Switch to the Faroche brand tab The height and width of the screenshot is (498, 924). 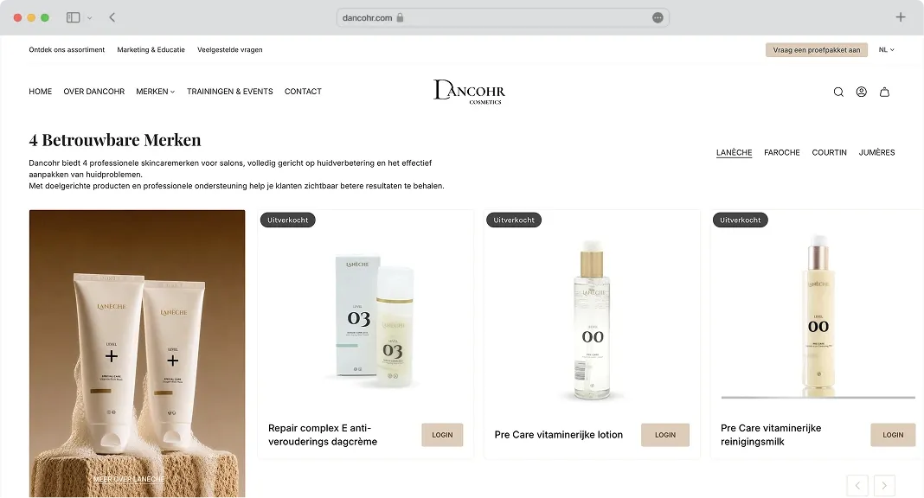point(782,152)
